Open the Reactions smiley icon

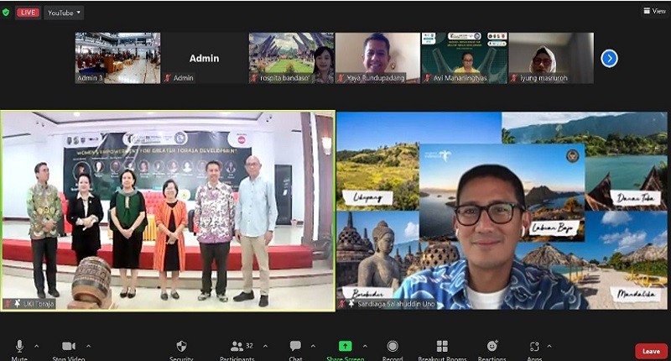pyautogui.click(x=492, y=346)
